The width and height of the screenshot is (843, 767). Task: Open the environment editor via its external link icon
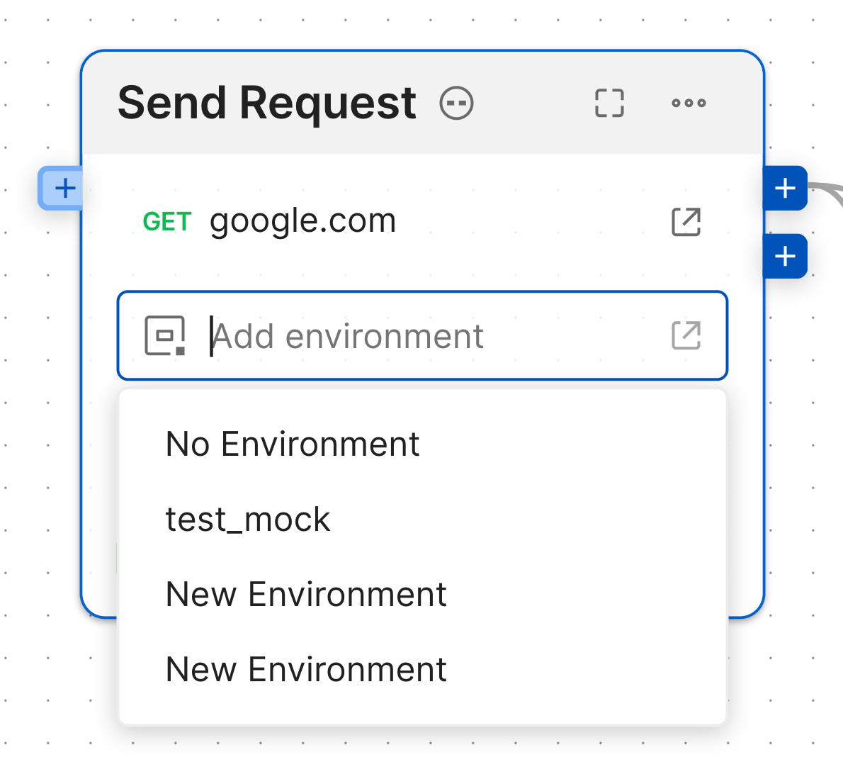(x=684, y=335)
